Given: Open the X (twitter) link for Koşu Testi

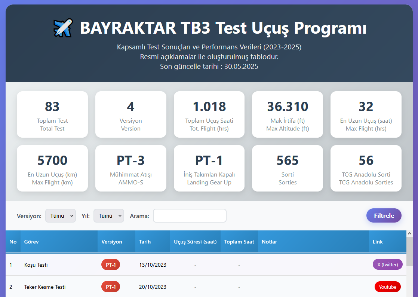Looking at the screenshot, I should tap(388, 264).
